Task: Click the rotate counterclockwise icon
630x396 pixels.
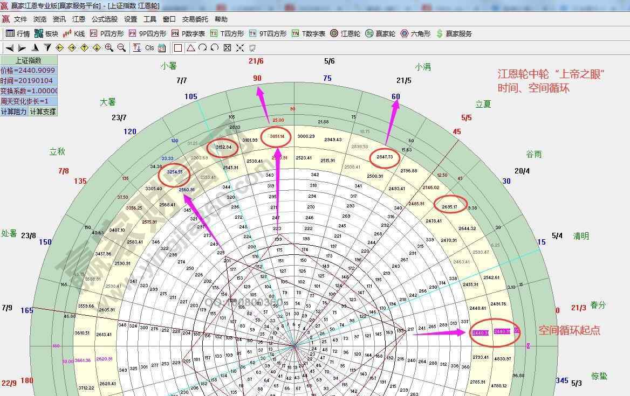Action: click(215, 48)
